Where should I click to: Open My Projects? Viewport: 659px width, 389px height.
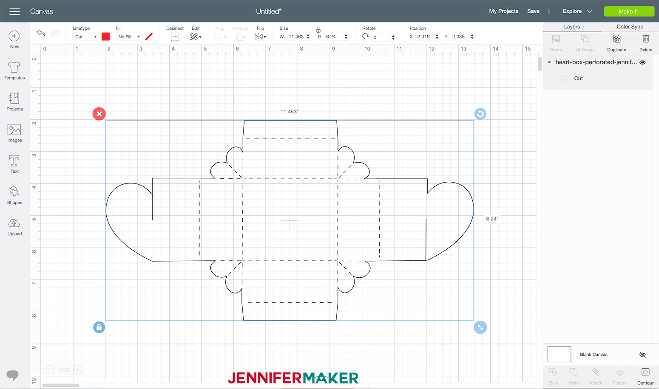(x=503, y=11)
